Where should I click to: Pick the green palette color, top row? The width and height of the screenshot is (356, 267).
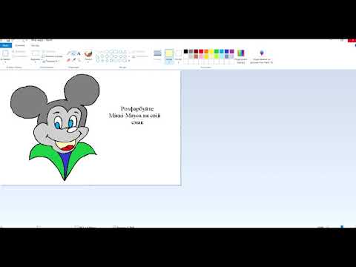[x=217, y=51]
